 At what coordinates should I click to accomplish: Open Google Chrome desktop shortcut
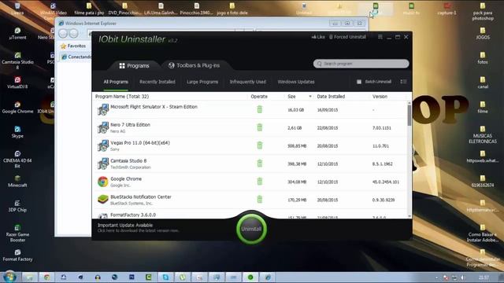(x=17, y=107)
